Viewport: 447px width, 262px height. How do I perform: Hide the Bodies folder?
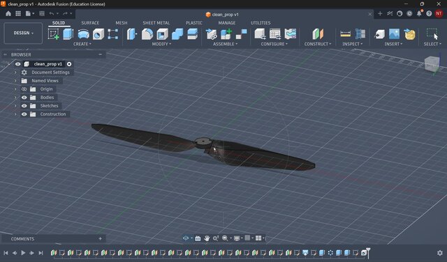point(24,98)
